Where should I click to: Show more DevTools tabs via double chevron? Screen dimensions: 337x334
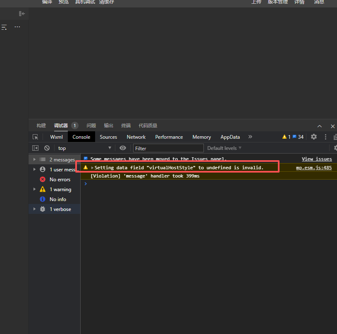(x=250, y=137)
